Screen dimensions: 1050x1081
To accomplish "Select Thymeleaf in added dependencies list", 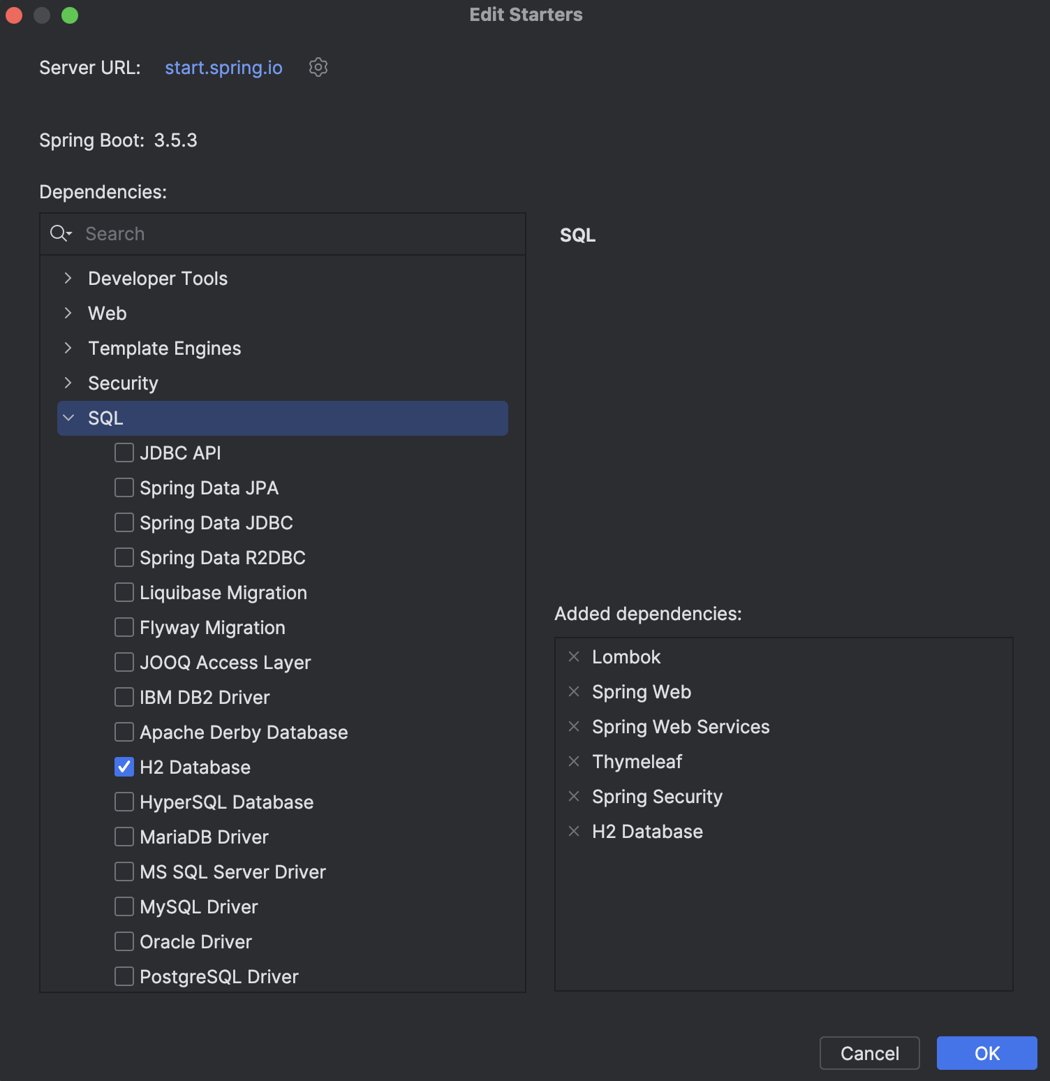I will click(637, 762).
